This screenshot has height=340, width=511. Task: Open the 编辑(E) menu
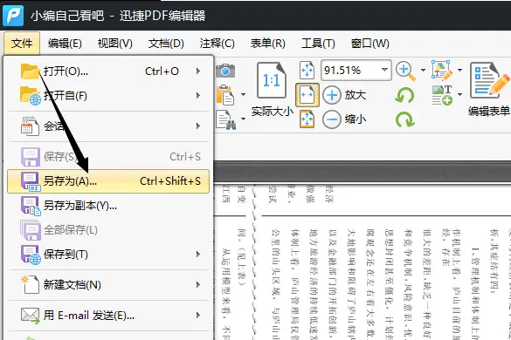coord(65,44)
